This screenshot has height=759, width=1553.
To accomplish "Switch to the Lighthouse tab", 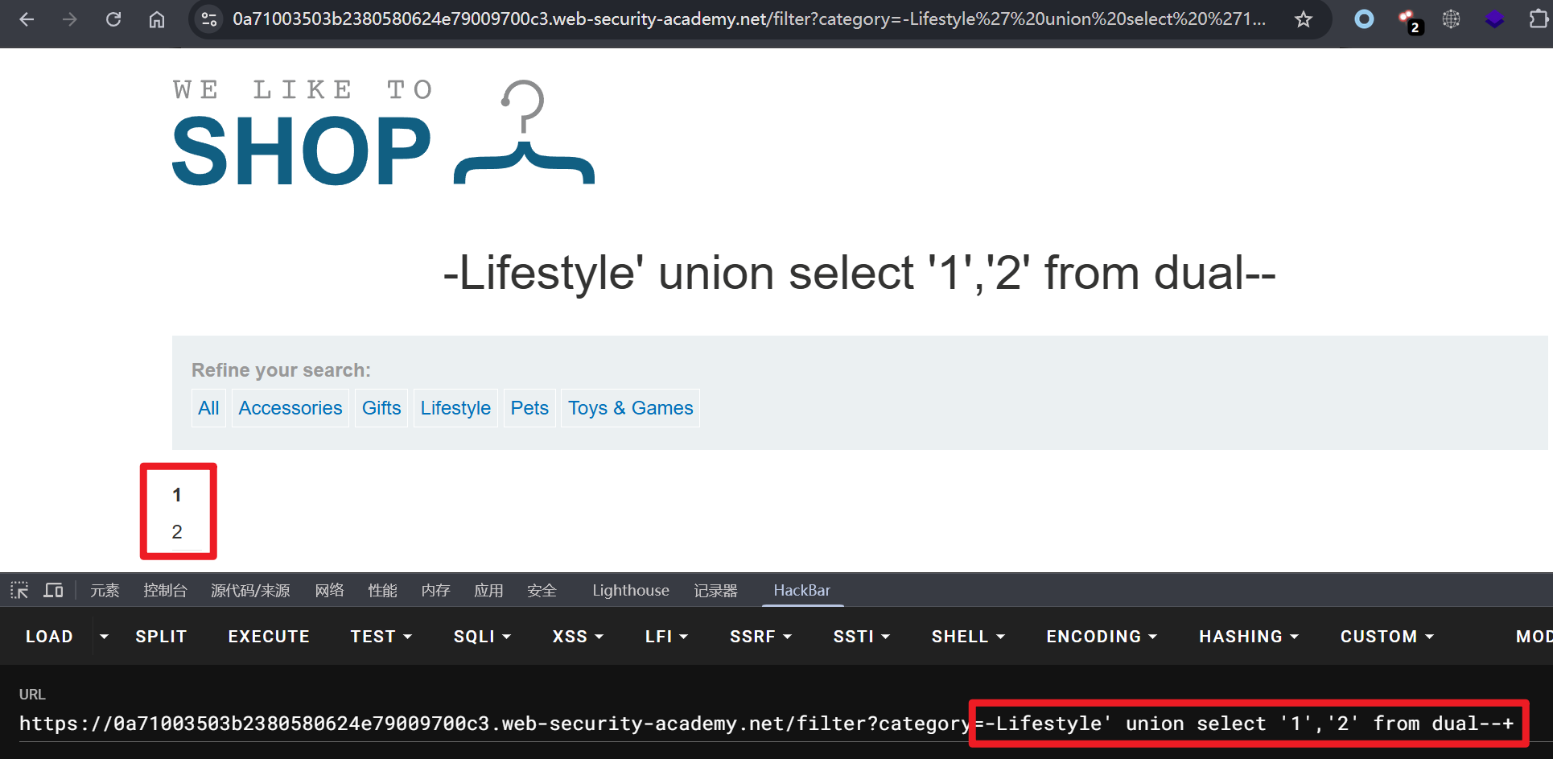I will click(x=630, y=591).
